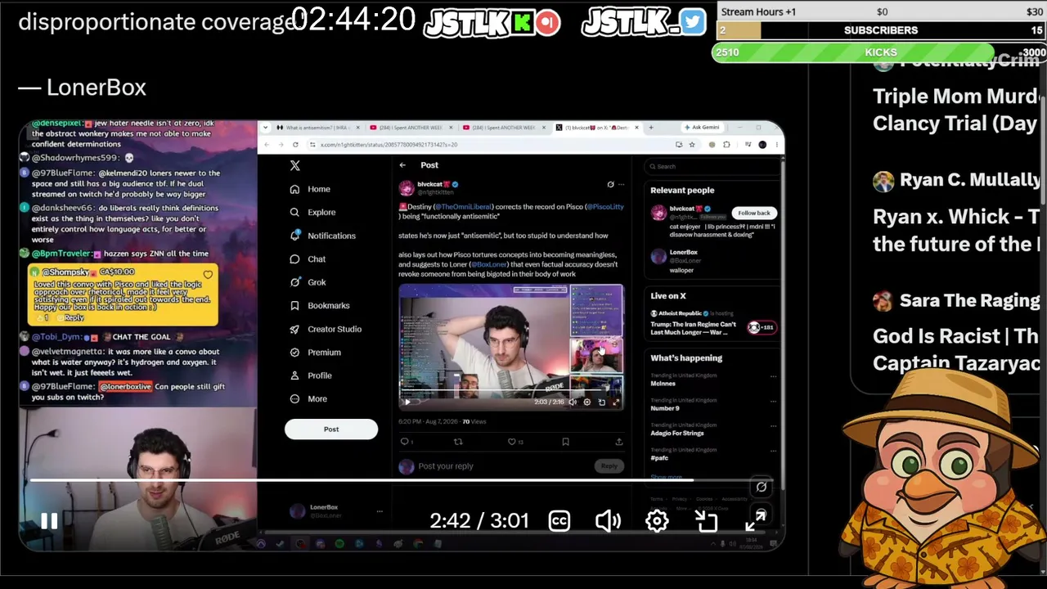Open the main player settings gear
The height and width of the screenshot is (589, 1047).
coord(657,521)
